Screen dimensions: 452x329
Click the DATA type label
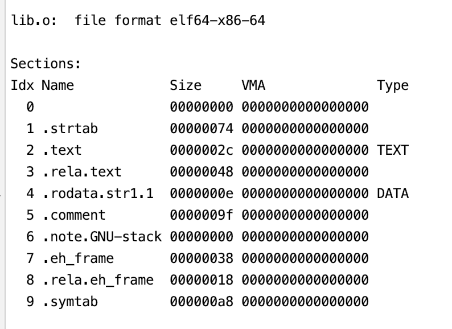tap(393, 194)
